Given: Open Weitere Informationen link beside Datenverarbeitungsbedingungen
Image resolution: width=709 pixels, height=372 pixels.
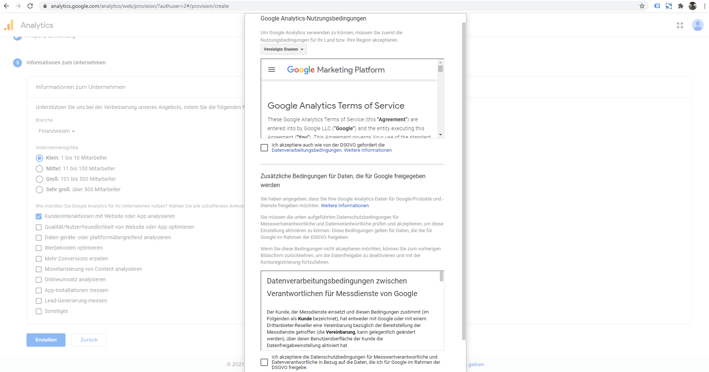Looking at the screenshot, I should (x=368, y=150).
